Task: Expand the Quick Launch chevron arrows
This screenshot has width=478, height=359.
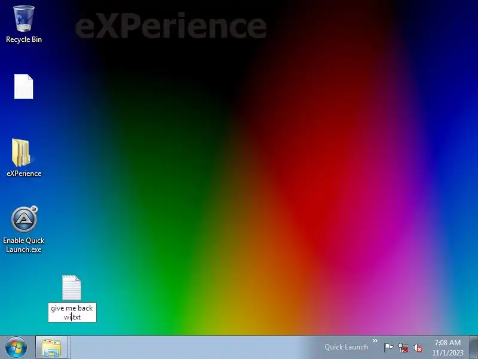Action: coord(375,340)
